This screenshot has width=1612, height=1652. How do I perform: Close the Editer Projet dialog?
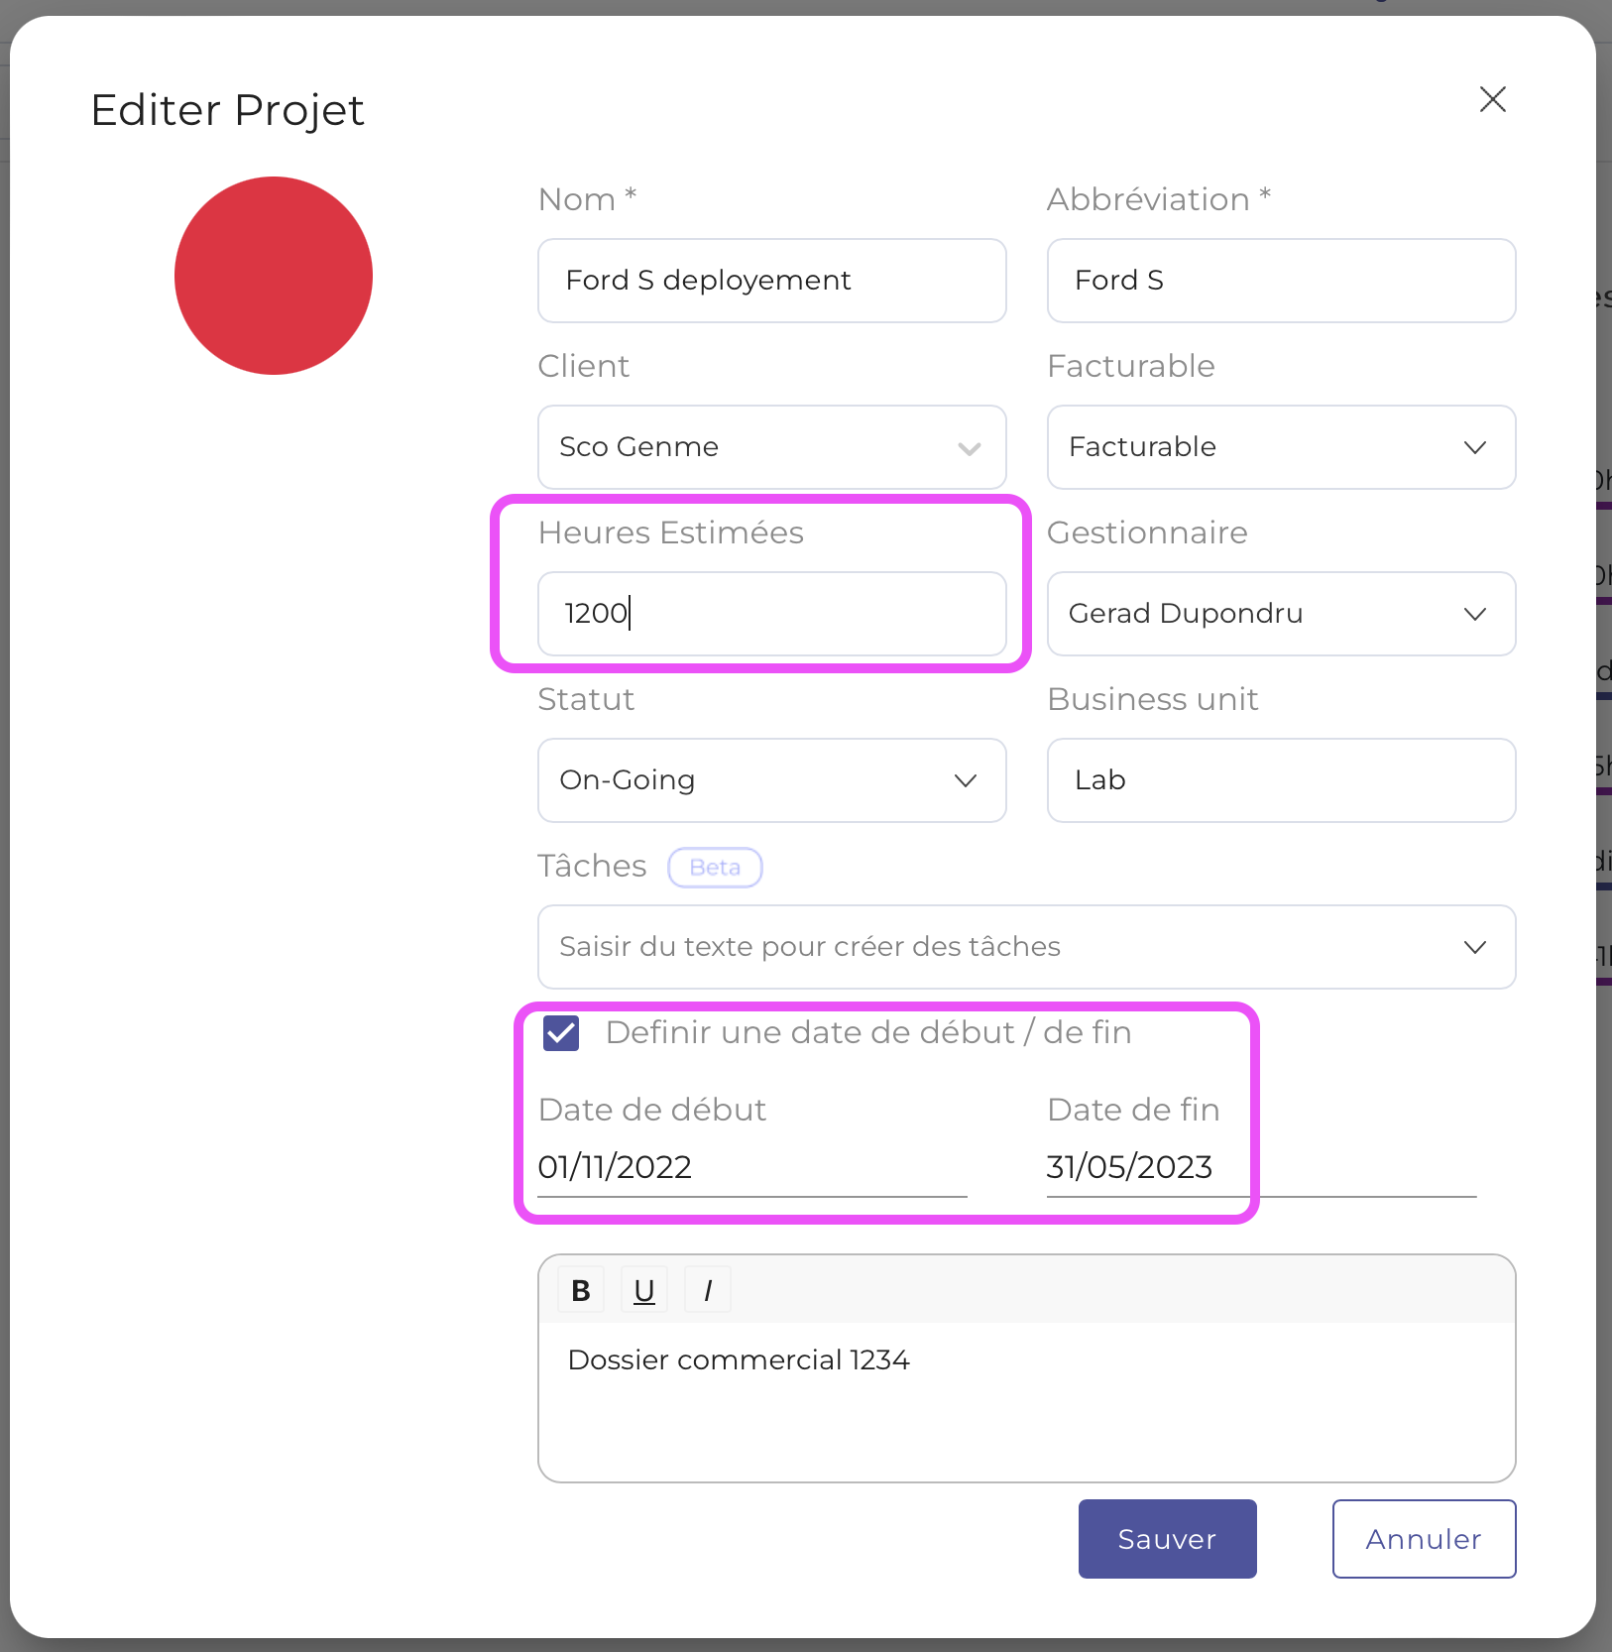1493,99
